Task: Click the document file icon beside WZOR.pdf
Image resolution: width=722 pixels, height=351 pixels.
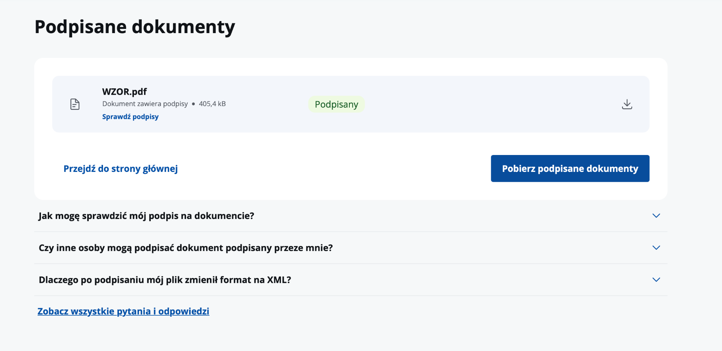Action: [x=75, y=104]
